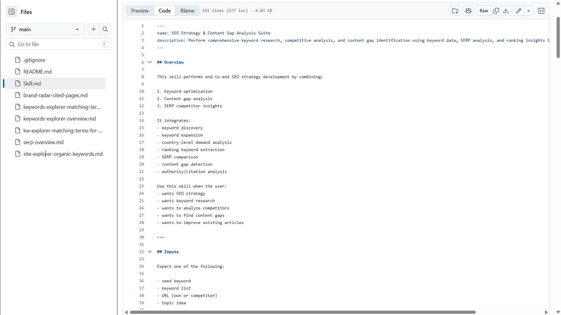561x315 pixels.
Task: Collapse the Overview section chevron
Action: click(150, 62)
